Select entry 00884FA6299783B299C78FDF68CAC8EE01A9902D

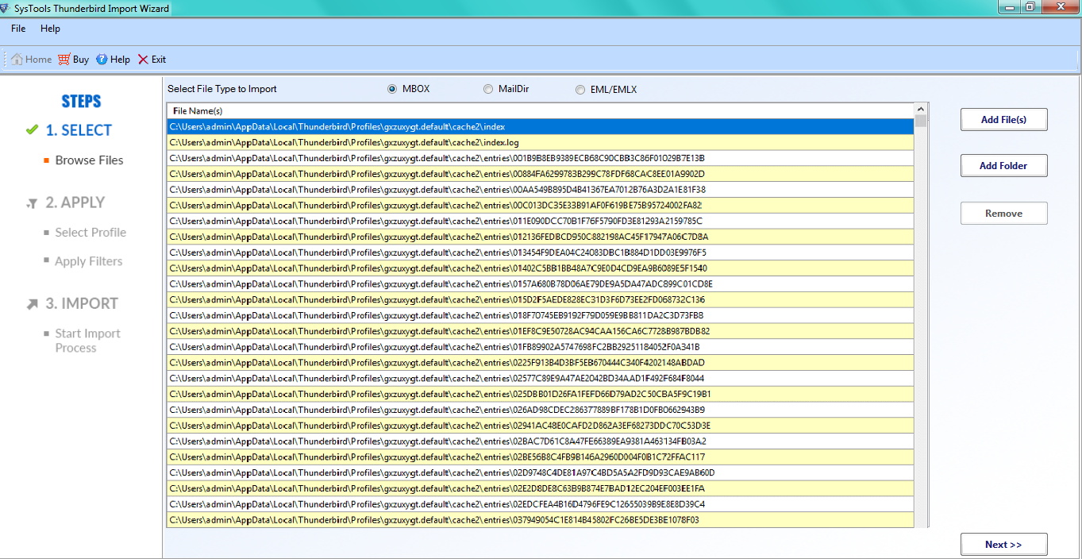click(x=540, y=174)
